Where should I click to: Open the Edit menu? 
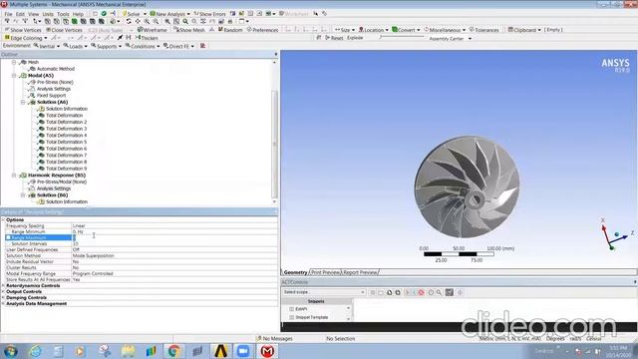(x=20, y=14)
